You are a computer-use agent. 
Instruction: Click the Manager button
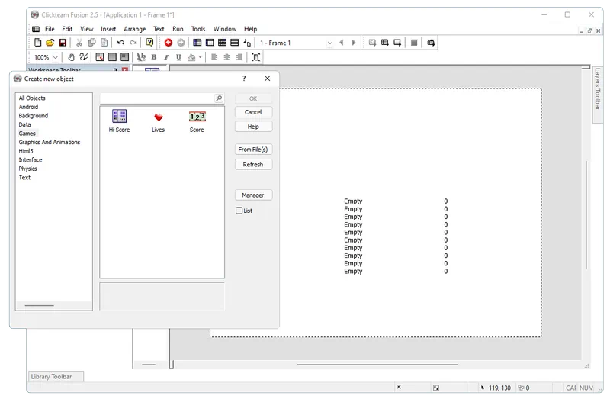[x=253, y=195]
